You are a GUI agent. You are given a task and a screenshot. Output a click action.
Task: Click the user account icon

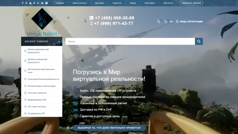pos(177,22)
